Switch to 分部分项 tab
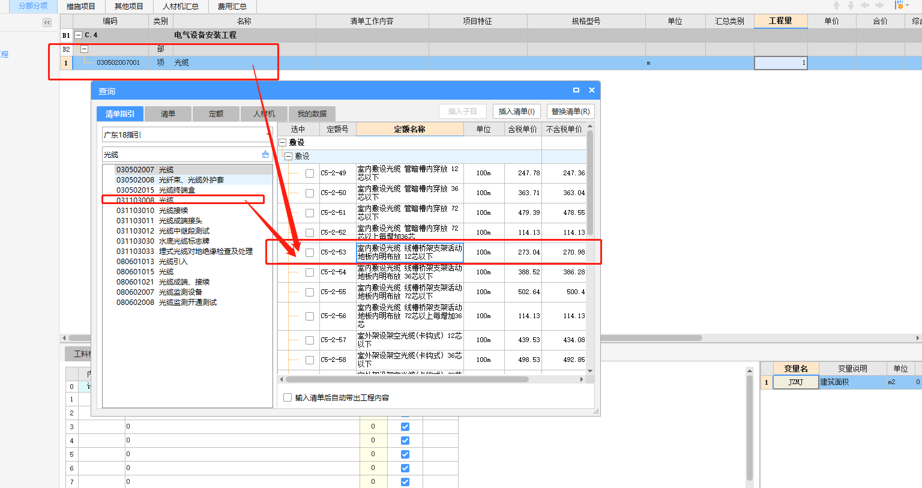Screen dimensions: 922x488 [x=33, y=6]
